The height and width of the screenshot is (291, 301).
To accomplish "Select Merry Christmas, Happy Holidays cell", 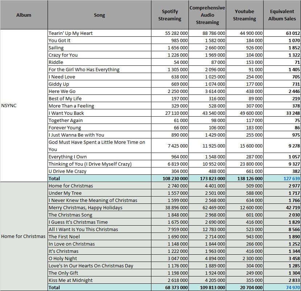I will click(99, 208).
